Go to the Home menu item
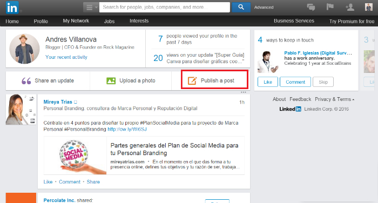The height and width of the screenshot is (203, 378). point(12,21)
